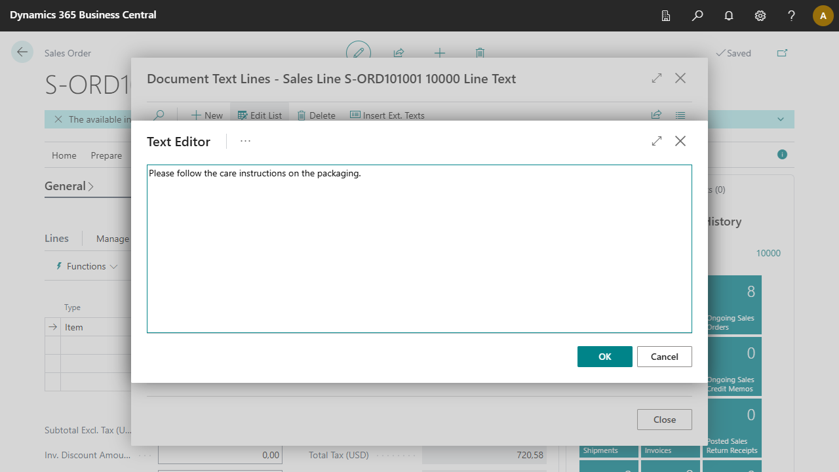Click the help question mark icon
This screenshot has height=472, width=839.
click(x=792, y=16)
